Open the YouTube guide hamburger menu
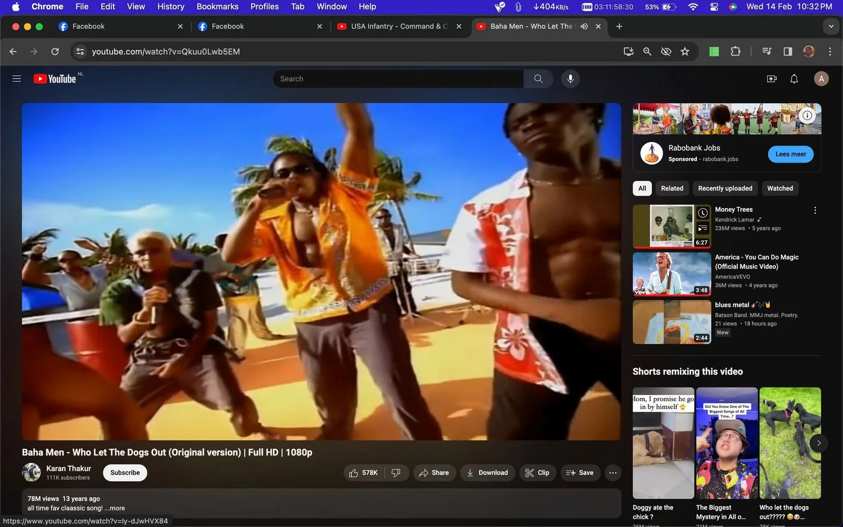 (x=16, y=79)
